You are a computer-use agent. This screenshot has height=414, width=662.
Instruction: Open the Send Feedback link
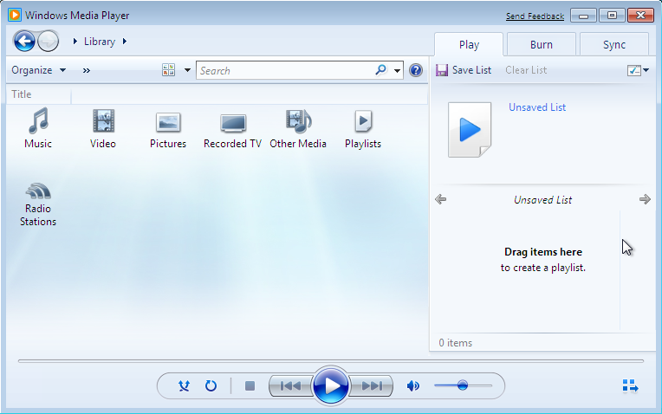535,16
